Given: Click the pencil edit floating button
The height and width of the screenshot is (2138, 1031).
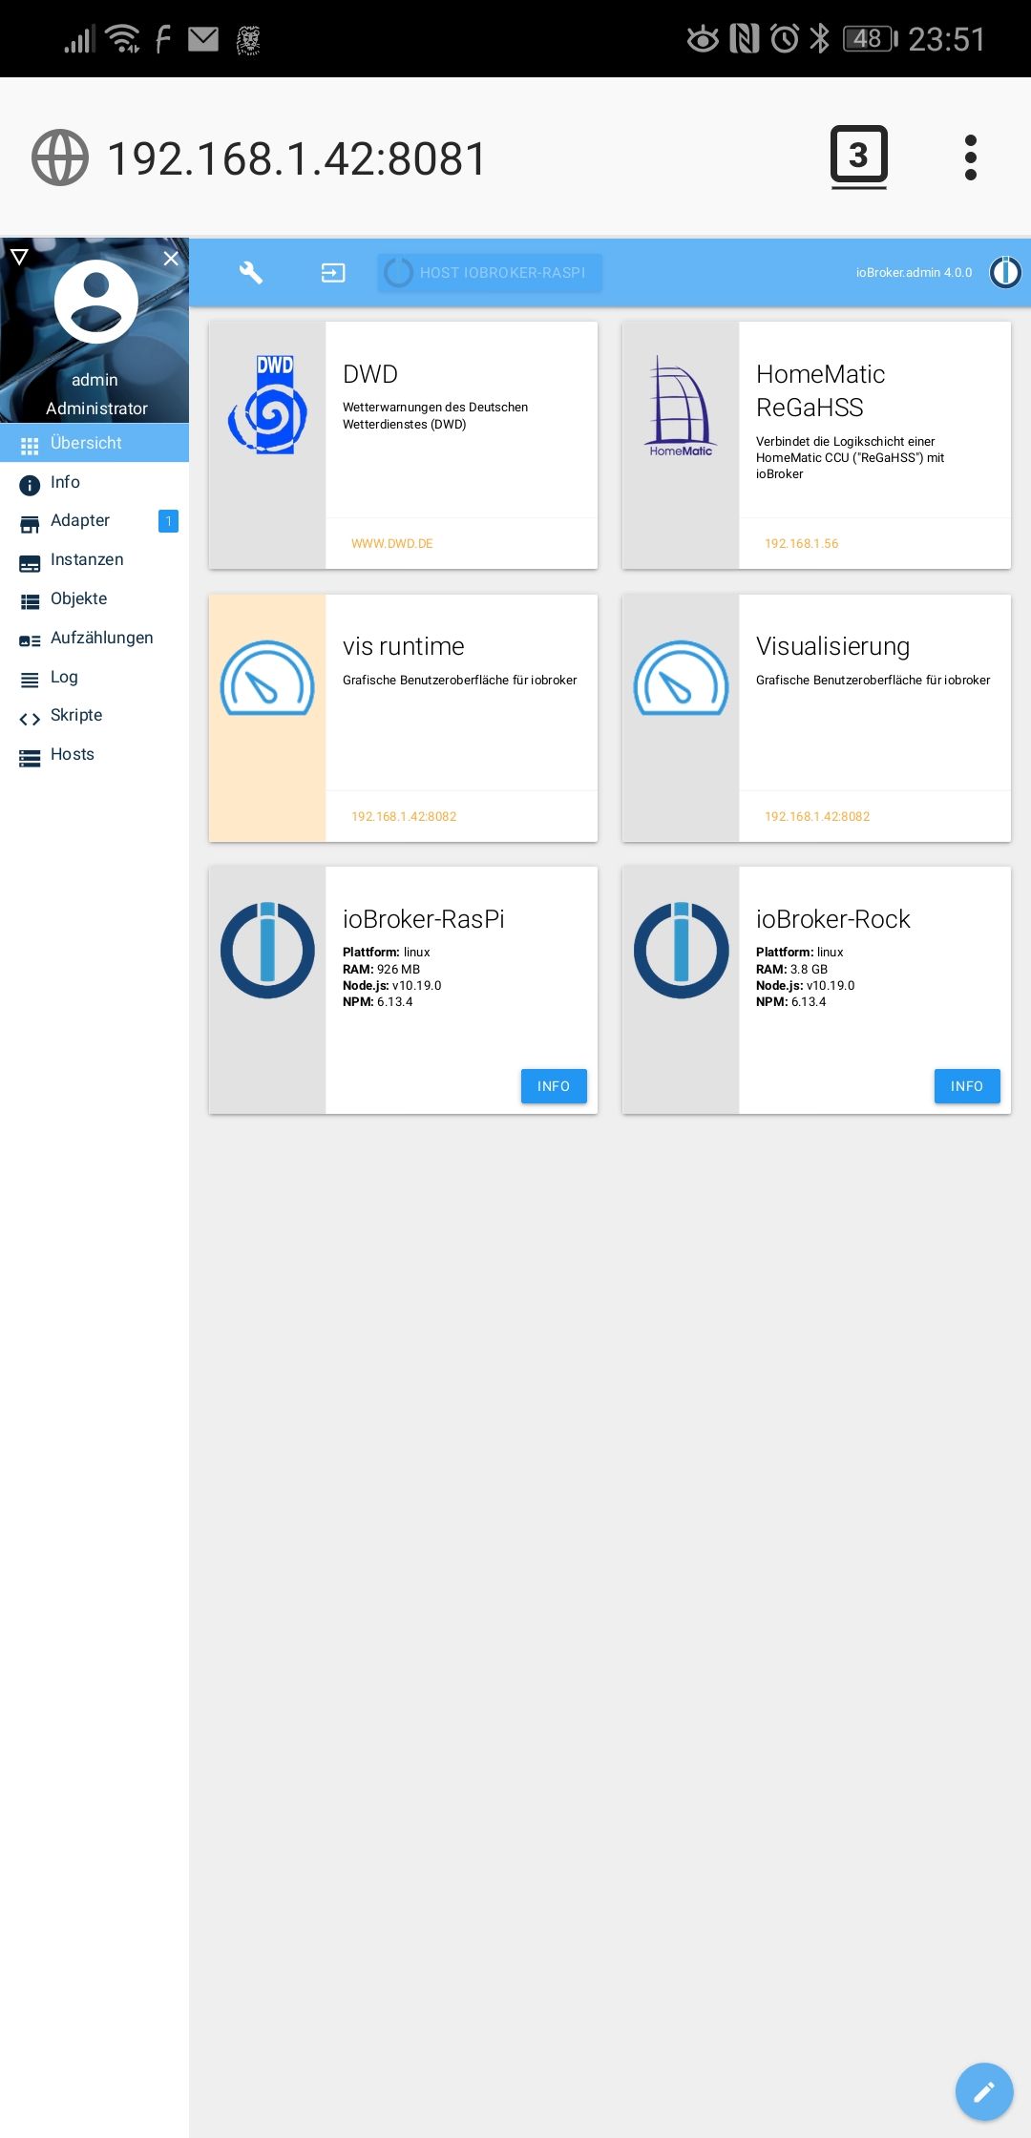Looking at the screenshot, I should (x=984, y=2092).
